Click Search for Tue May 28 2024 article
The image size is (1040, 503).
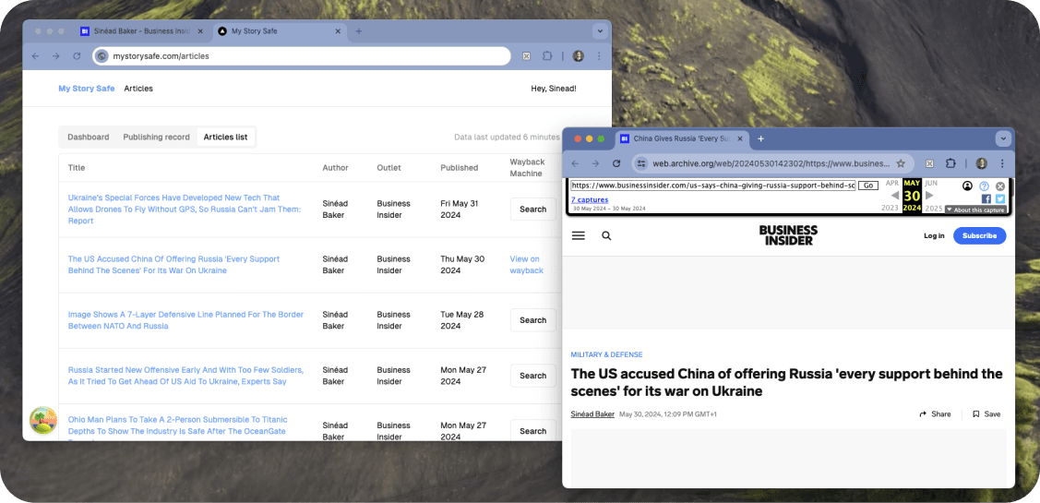pyautogui.click(x=532, y=320)
